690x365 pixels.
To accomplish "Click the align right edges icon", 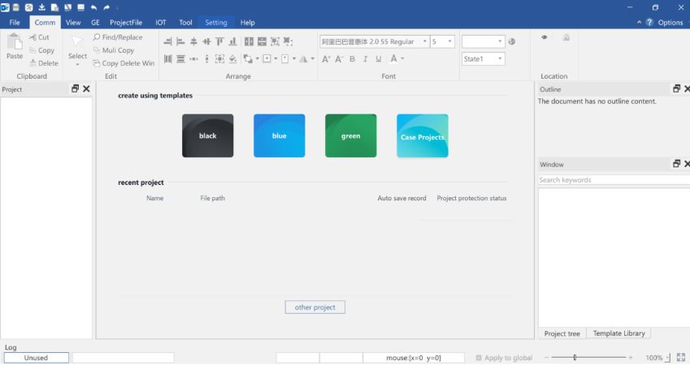I will (167, 41).
